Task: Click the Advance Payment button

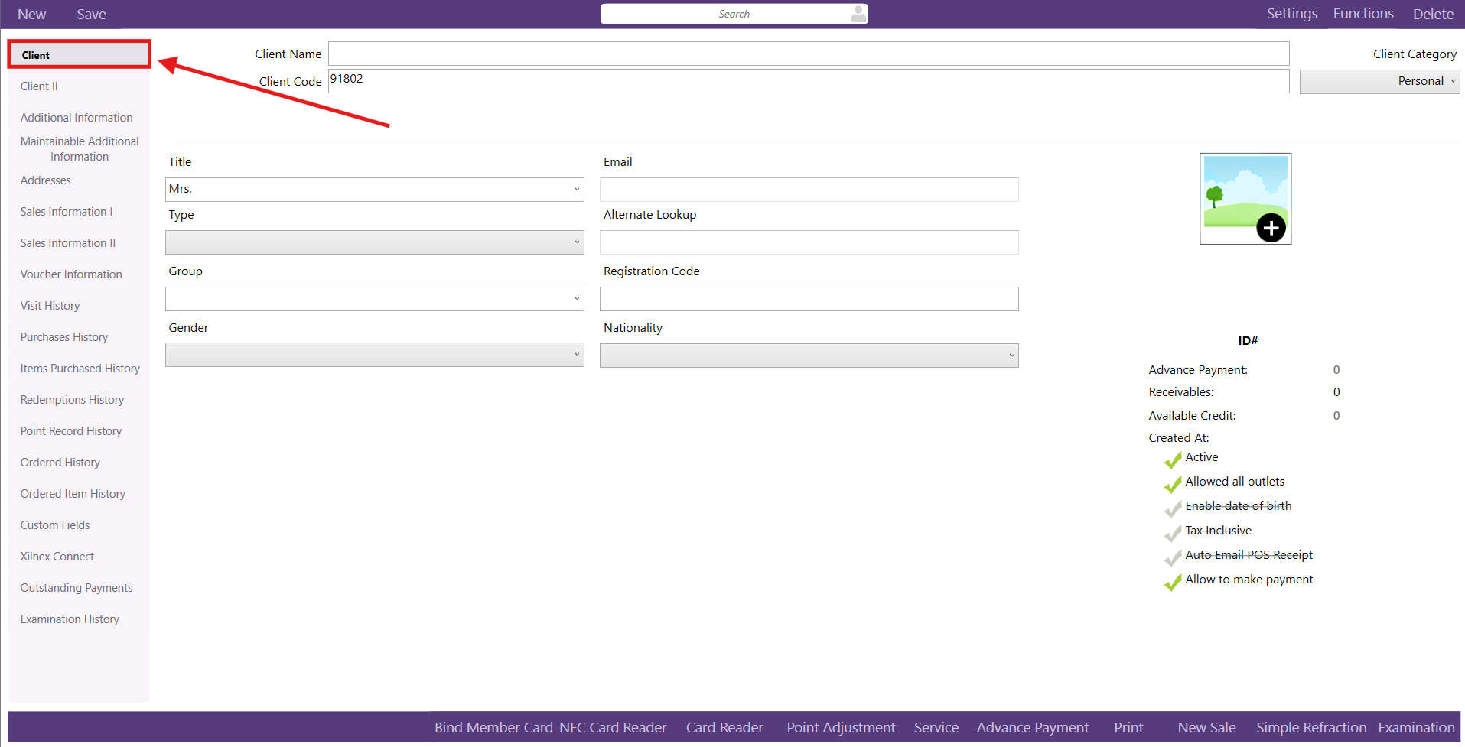Action: (x=1032, y=728)
